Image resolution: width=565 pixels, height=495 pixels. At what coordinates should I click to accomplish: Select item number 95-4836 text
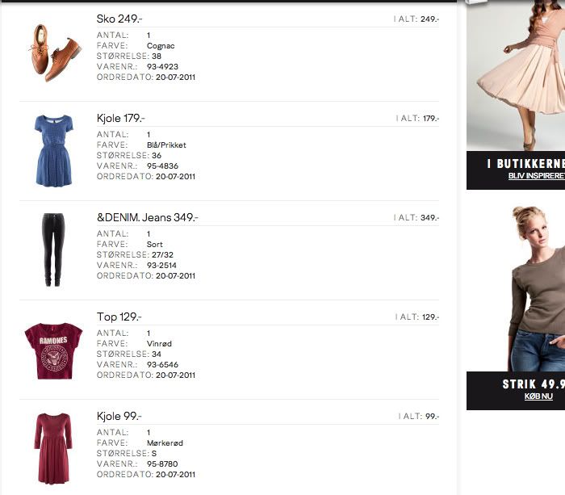coord(162,166)
